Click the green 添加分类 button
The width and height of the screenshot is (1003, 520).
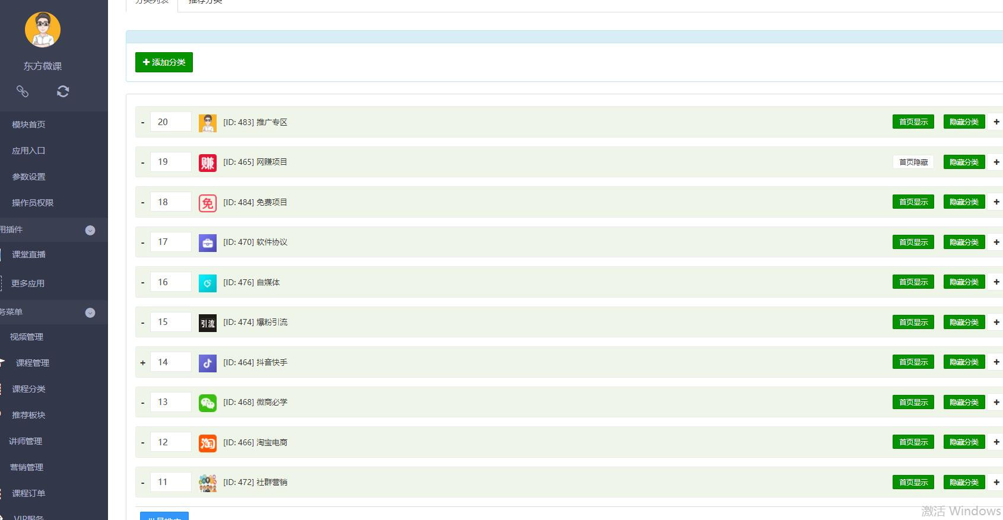(x=164, y=62)
